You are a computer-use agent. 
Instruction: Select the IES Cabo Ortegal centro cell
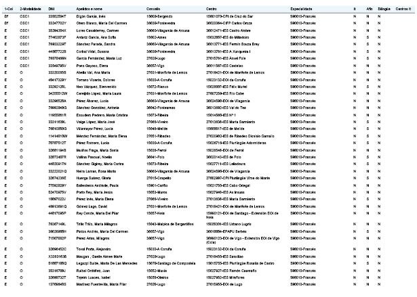coord(229,185)
